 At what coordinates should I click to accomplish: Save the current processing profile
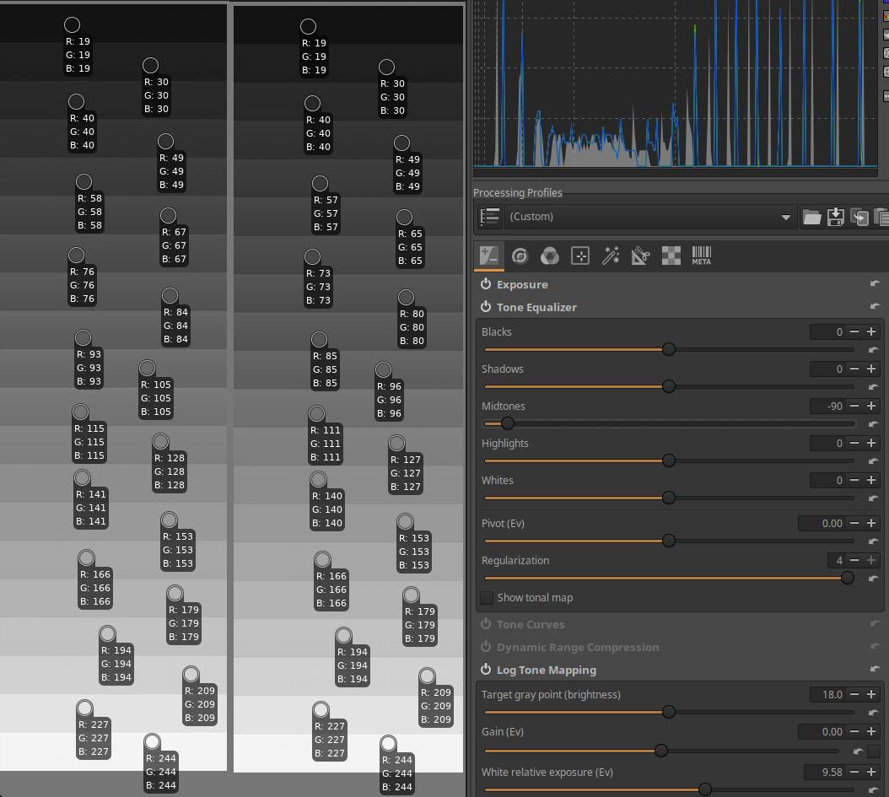pyautogui.click(x=836, y=217)
